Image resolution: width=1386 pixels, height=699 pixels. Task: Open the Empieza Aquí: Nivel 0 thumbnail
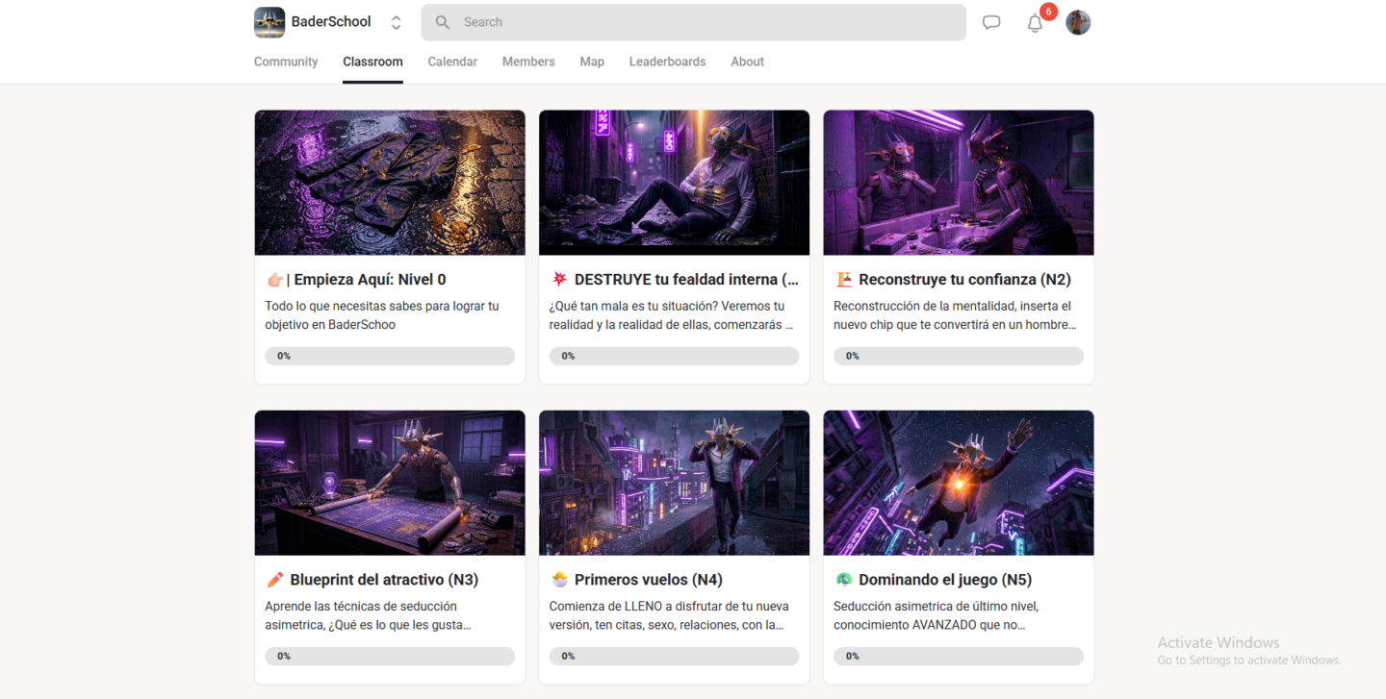[390, 183]
